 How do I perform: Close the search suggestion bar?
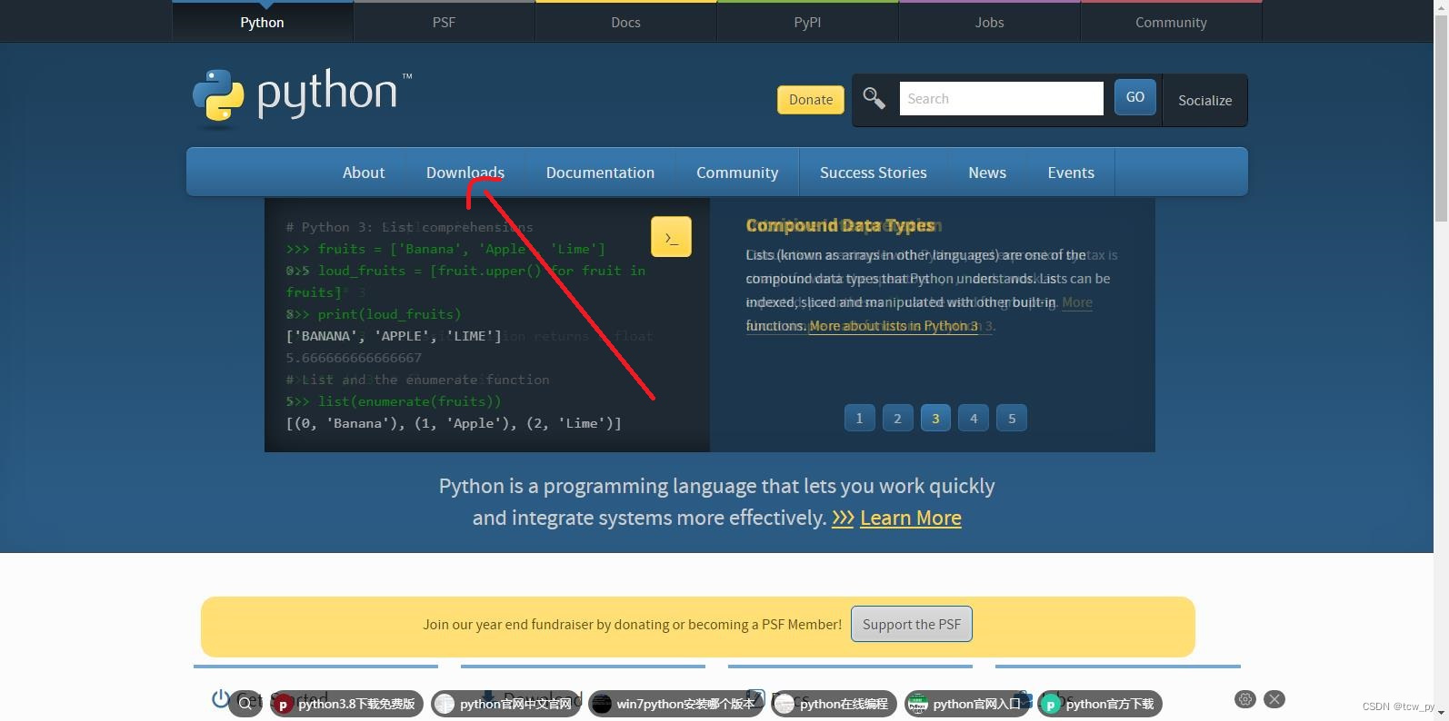[1274, 699]
